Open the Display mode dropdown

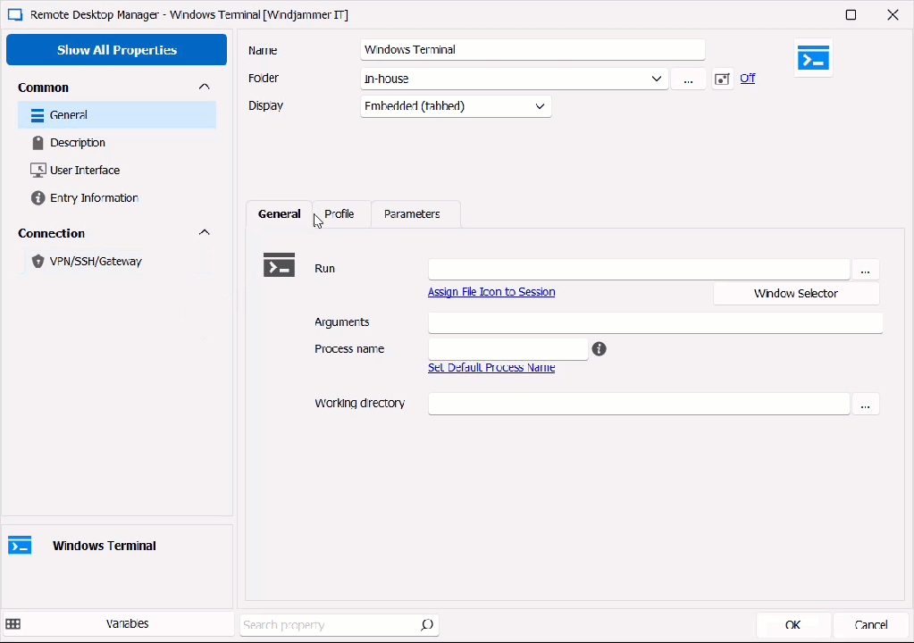tap(540, 106)
